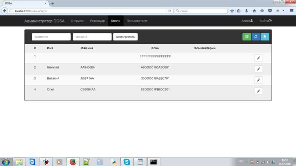Expand the toolbar extension dropdown arrow
The image size is (296, 166).
(x=283, y=11)
